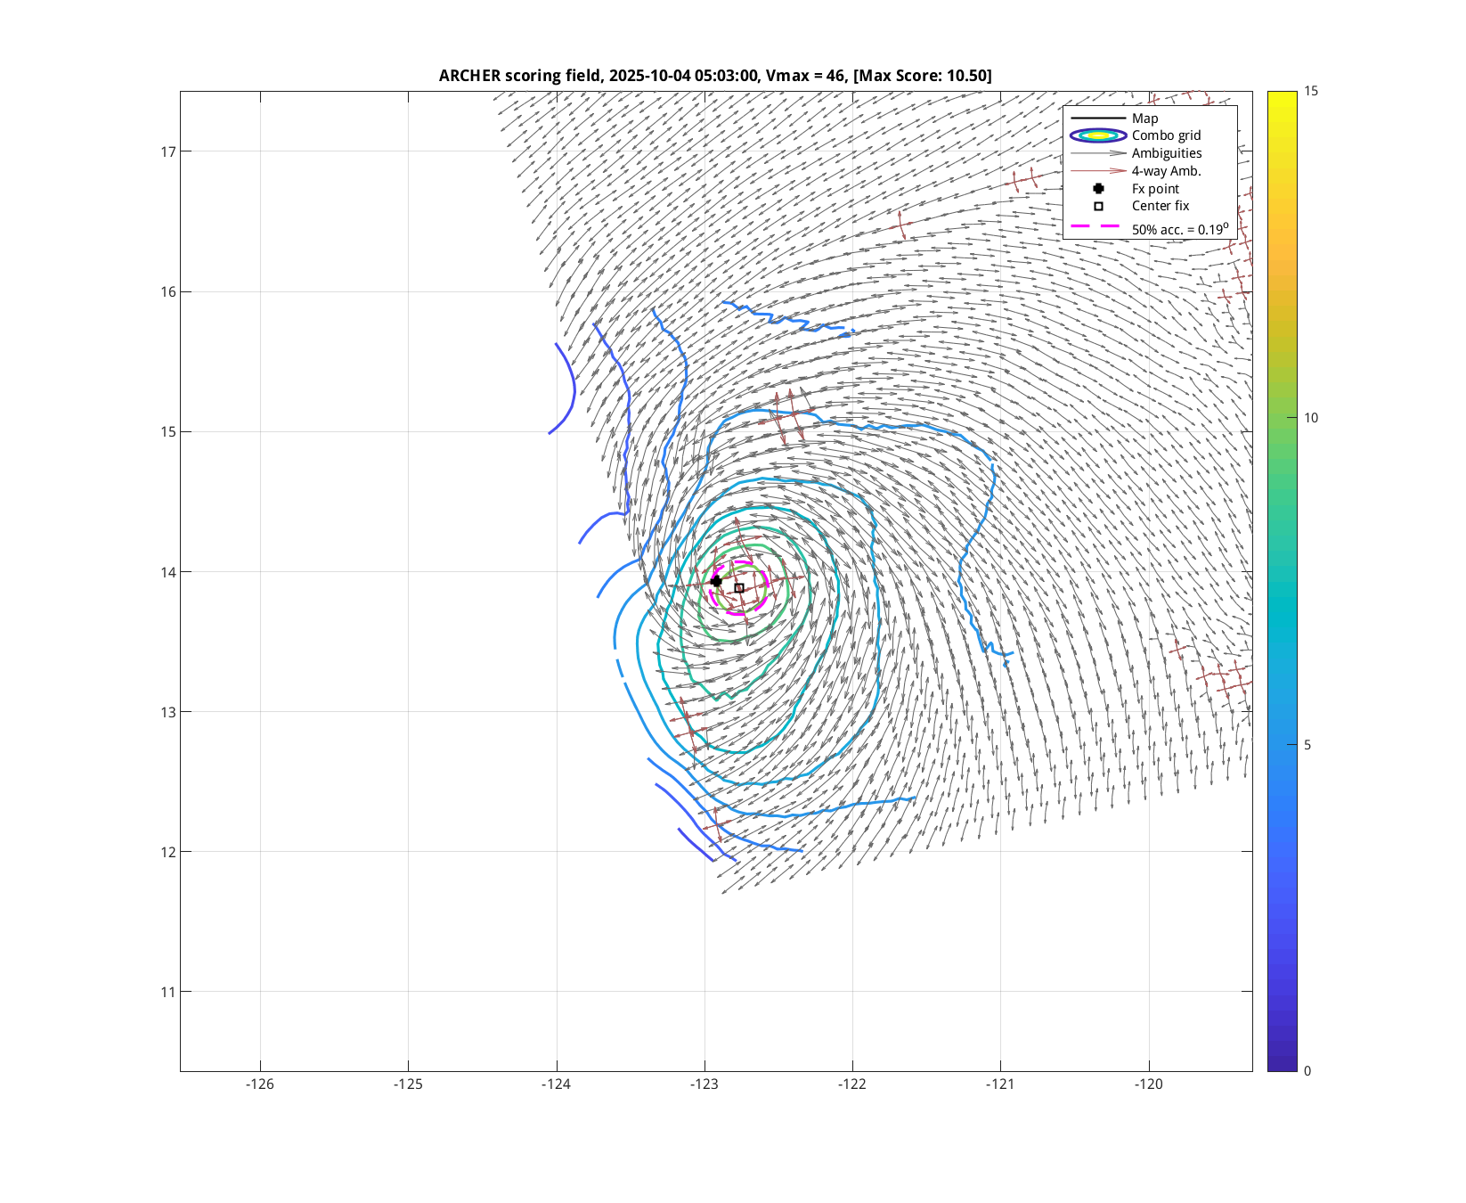
Task: Click the y-axis tick label 14
Action: click(x=168, y=572)
